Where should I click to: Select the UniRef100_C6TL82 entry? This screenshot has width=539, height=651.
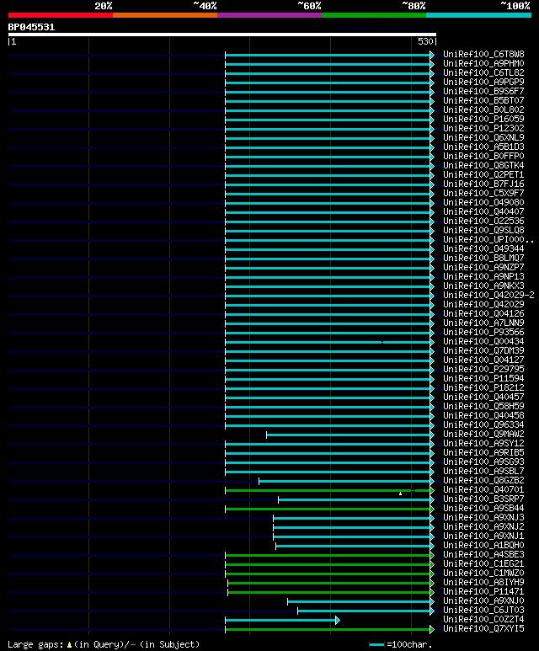tap(483, 73)
